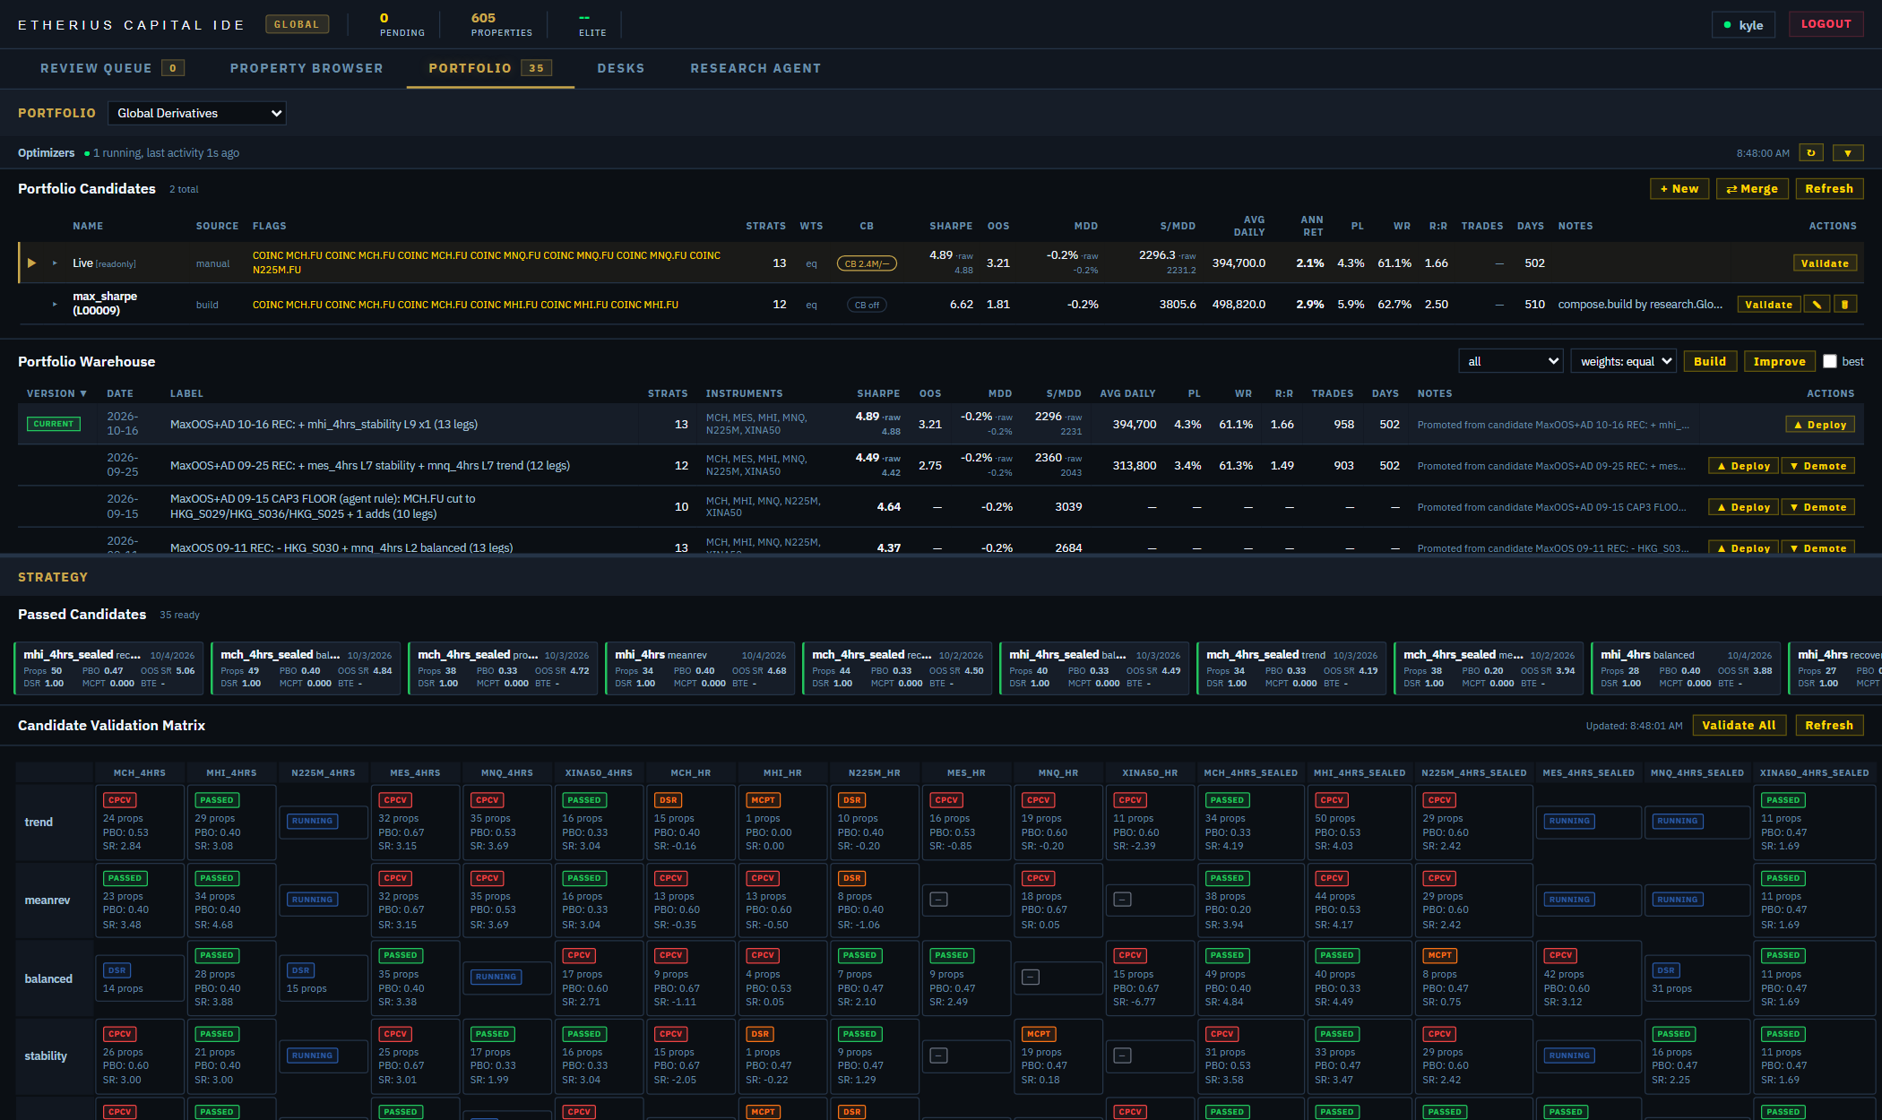Refresh the Candidate Validation Matrix

coord(1829,725)
